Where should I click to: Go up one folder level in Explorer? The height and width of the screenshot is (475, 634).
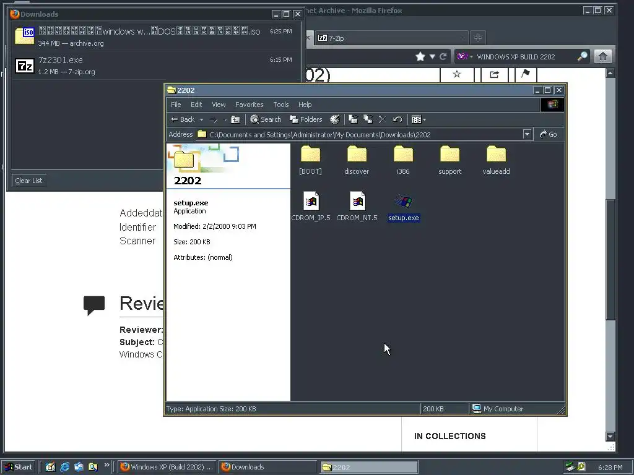coord(235,119)
